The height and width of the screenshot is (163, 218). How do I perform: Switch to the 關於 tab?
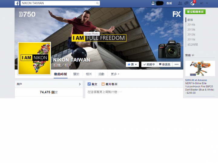pos(76,74)
